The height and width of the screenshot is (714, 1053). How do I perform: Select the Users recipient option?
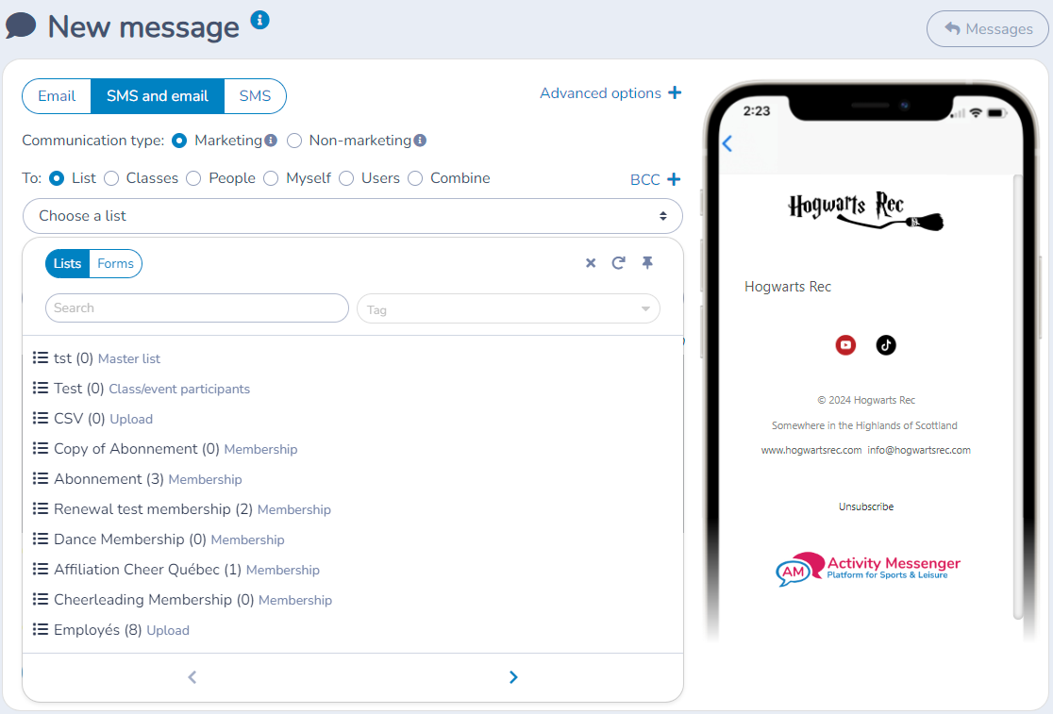click(x=346, y=178)
